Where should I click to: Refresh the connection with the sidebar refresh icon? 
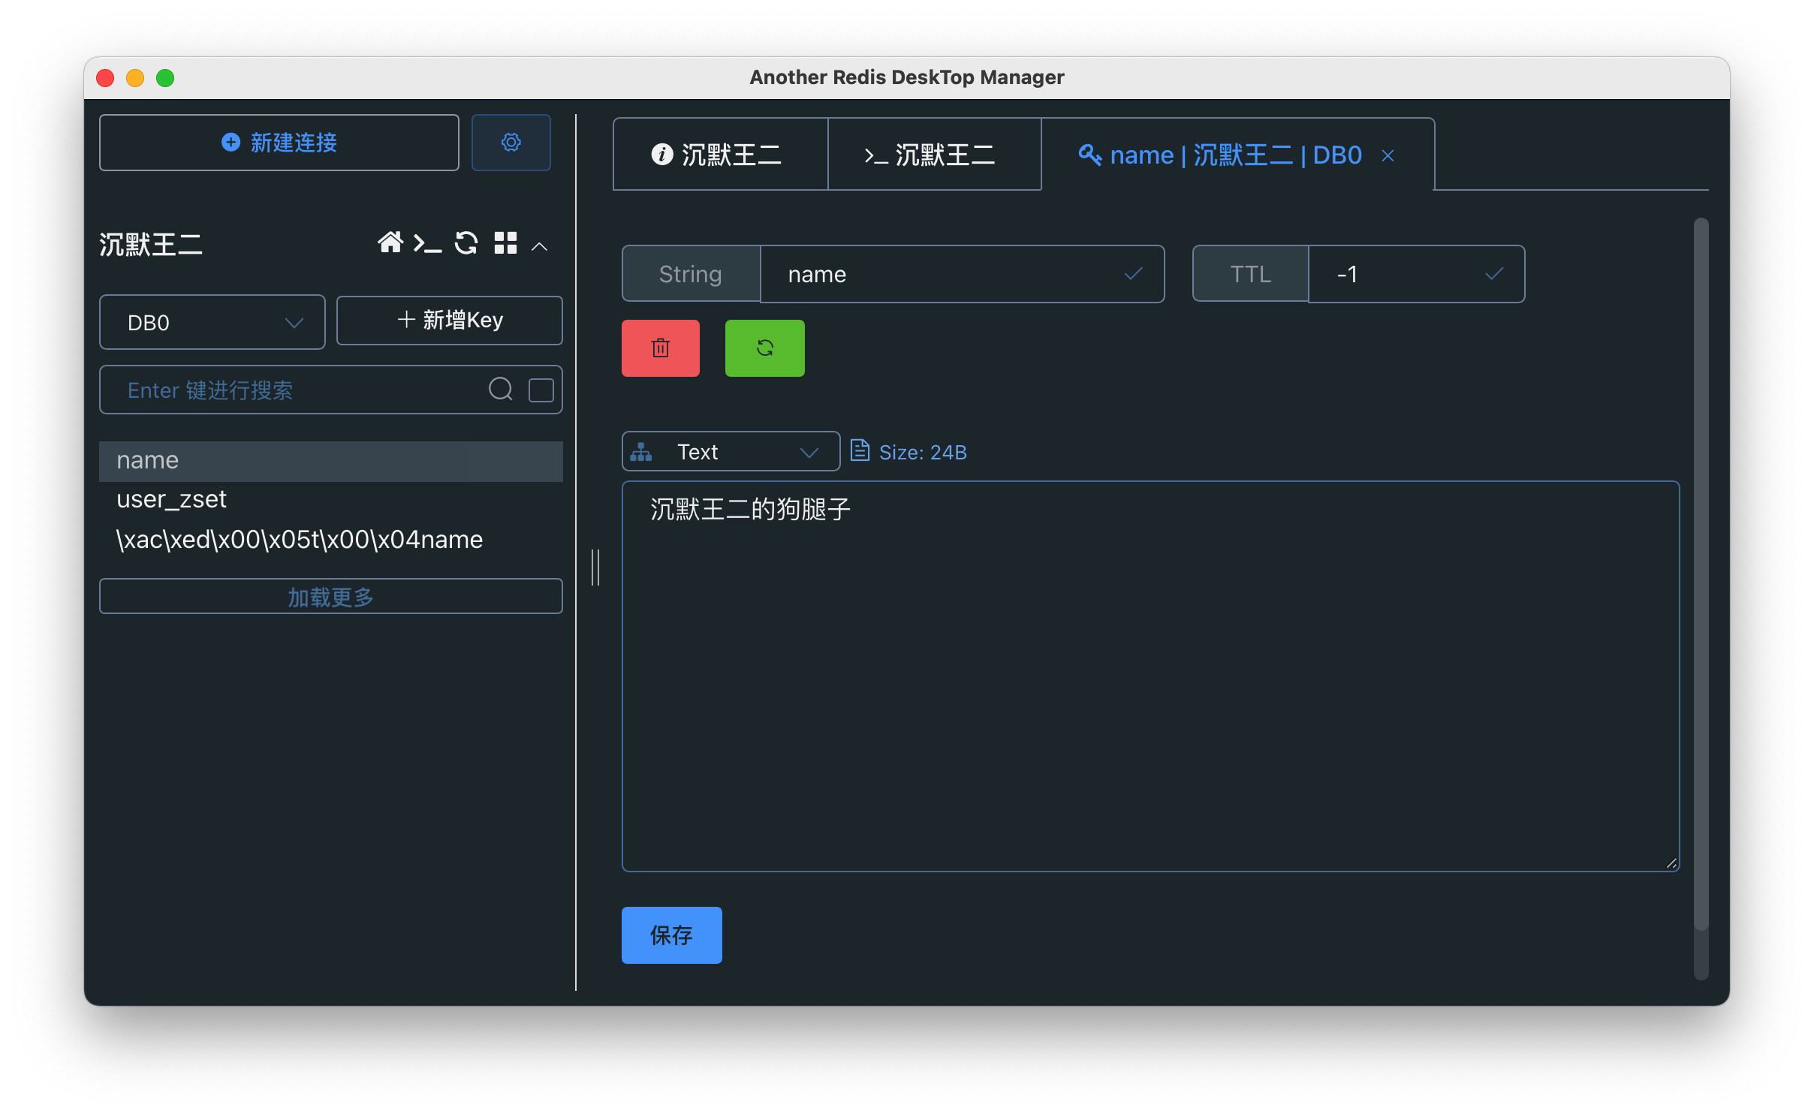pyautogui.click(x=466, y=243)
